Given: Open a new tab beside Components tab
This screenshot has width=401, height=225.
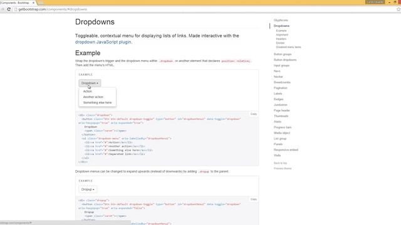Looking at the screenshot, I should point(40,2).
